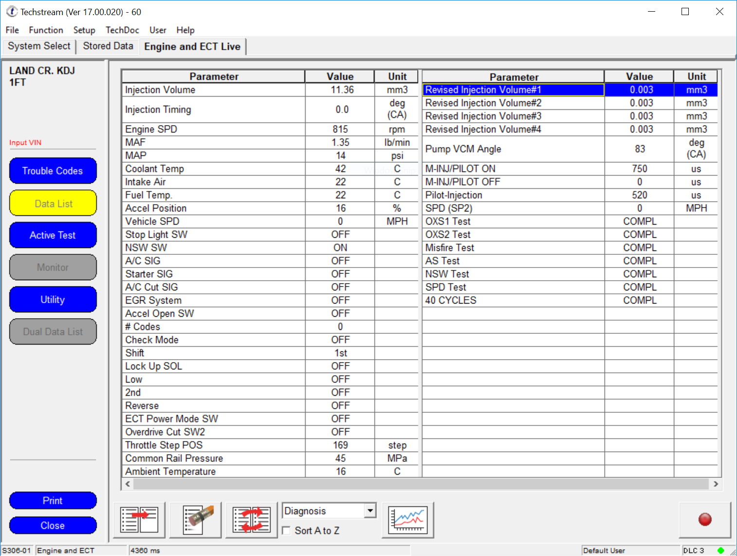Open the Utility function
The width and height of the screenshot is (737, 556).
click(53, 300)
